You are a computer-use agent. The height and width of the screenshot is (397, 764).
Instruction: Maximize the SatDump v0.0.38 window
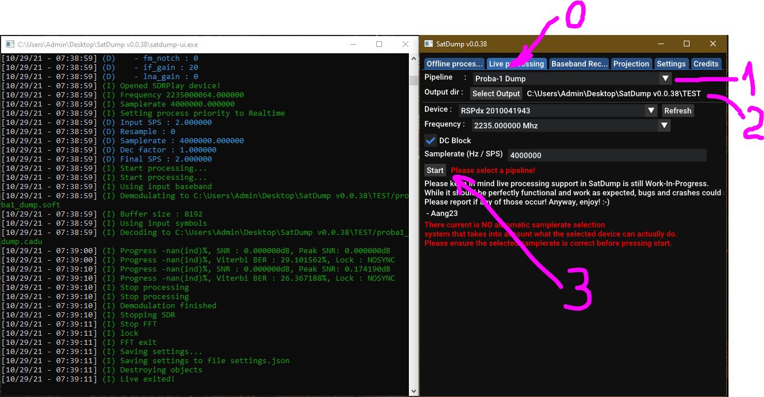[x=687, y=44]
